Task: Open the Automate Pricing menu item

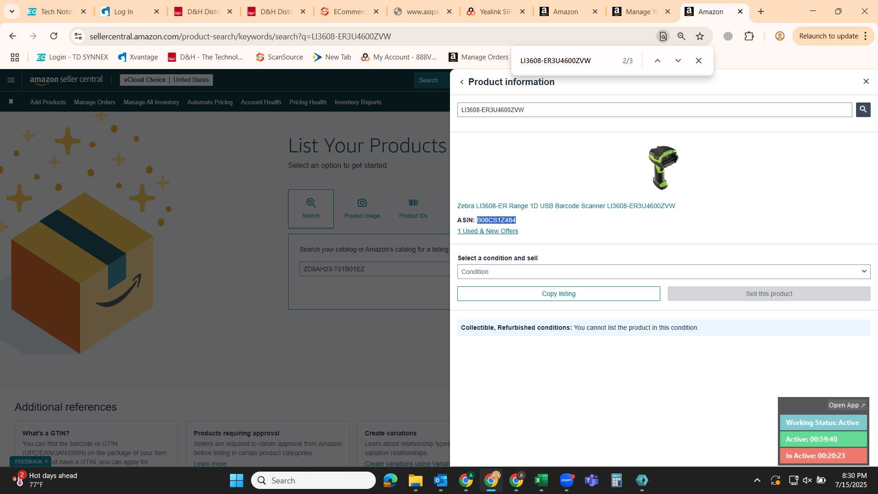Action: click(210, 102)
